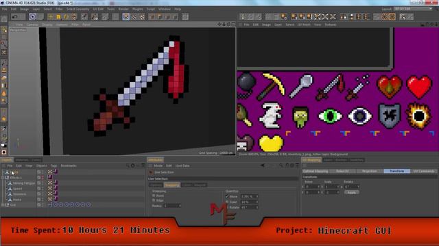Open Tags menu in Objects manager
Viewport: 439px width, 246px height.
coord(54,165)
